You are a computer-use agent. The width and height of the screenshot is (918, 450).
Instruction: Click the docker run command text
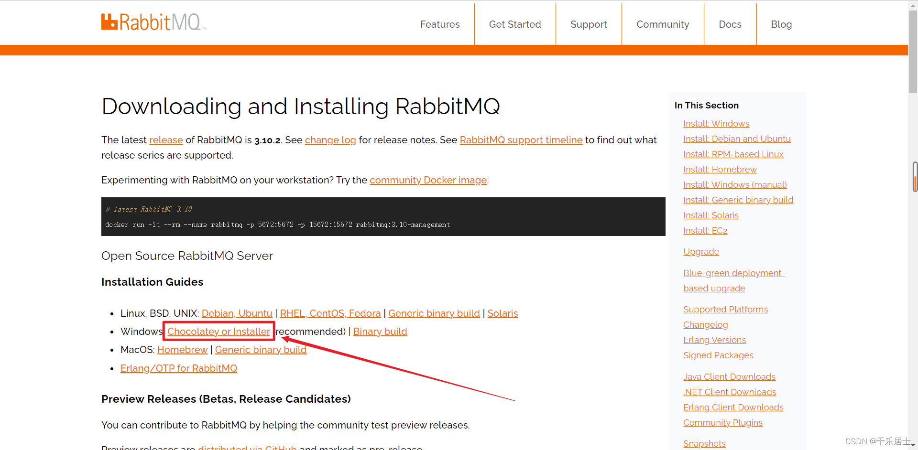pos(277,225)
